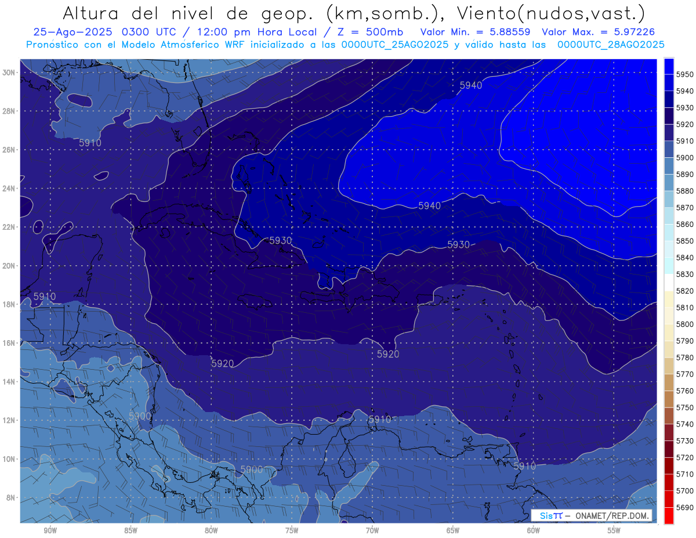Click the date text '25-Ago-2025 0300 UTC'

coord(105,33)
